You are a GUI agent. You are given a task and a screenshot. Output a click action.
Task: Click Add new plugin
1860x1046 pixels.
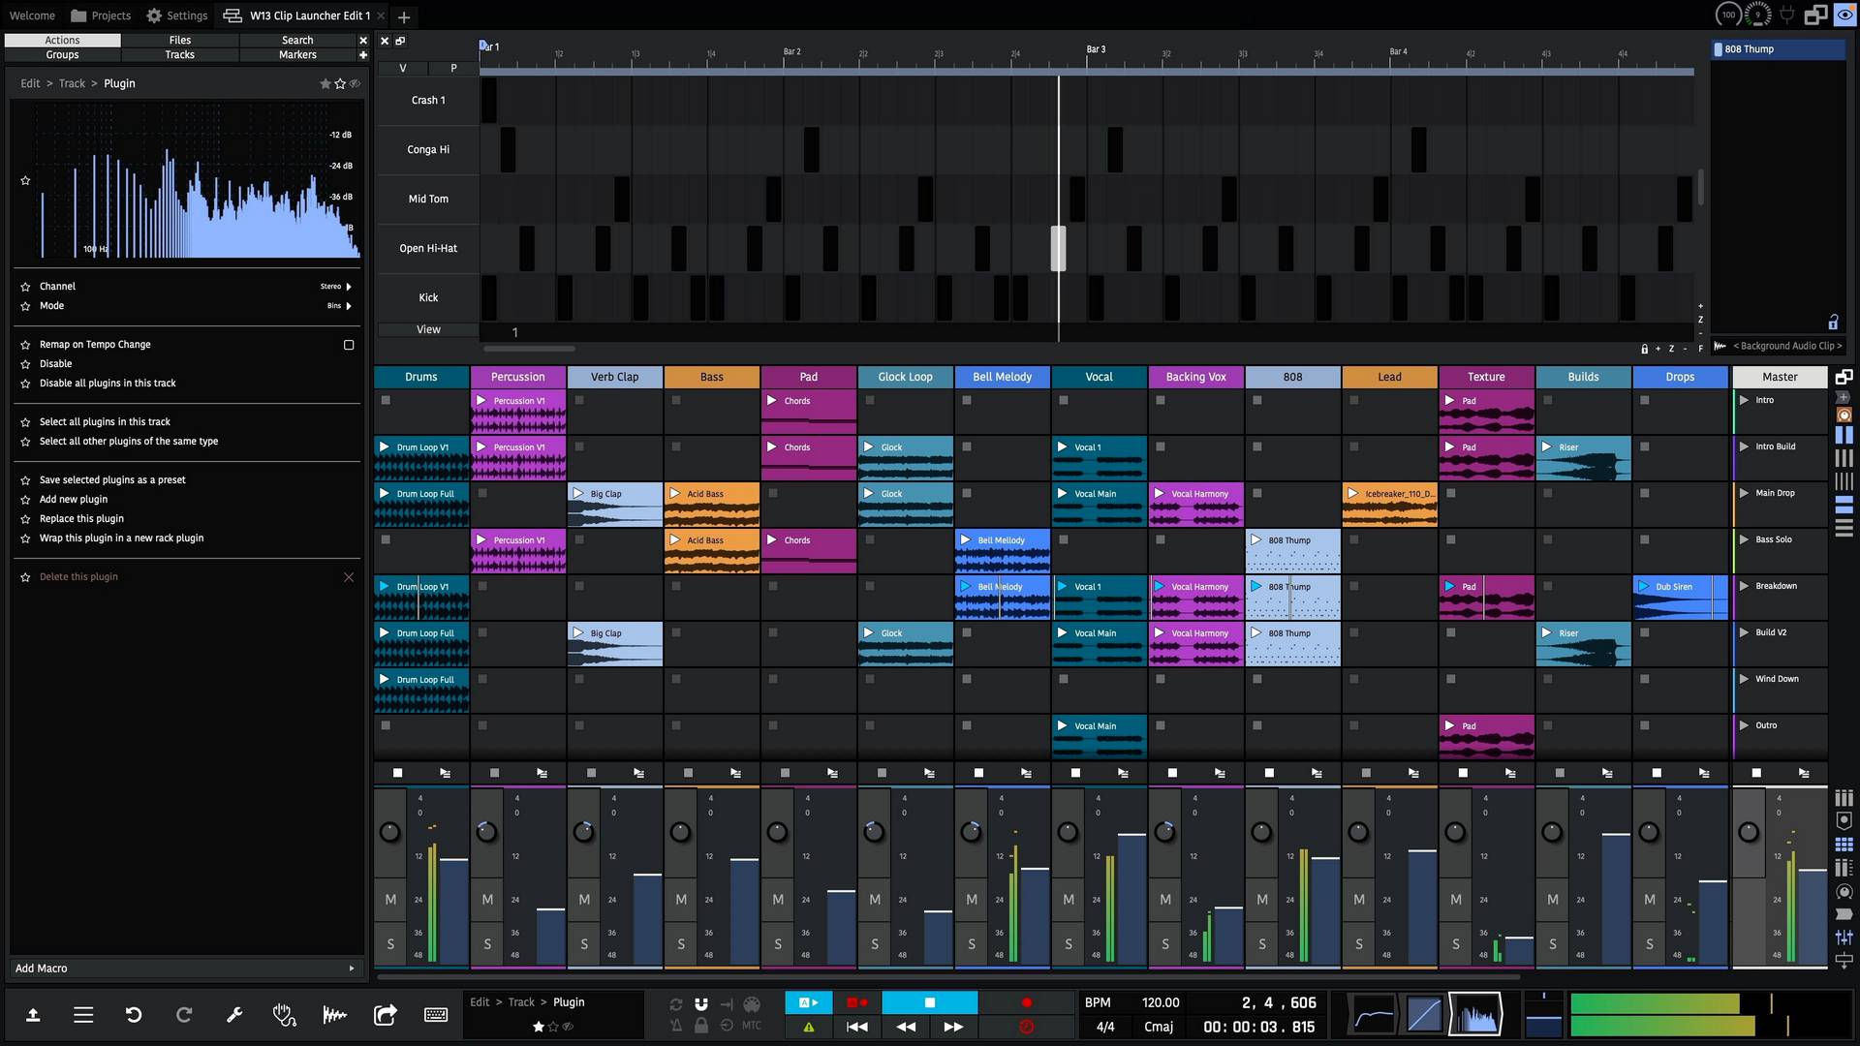coord(73,499)
